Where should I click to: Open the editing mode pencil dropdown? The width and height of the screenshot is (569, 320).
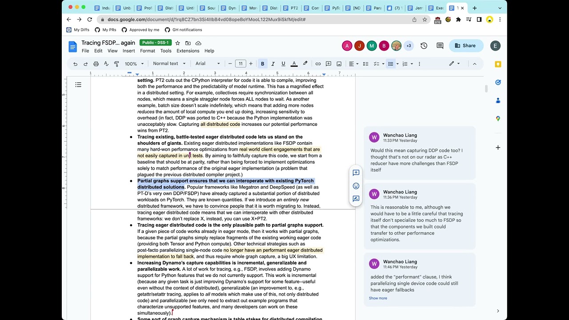[454, 64]
